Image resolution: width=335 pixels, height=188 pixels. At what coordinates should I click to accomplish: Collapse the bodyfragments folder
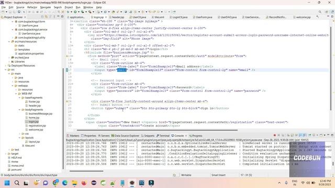tap(20, 110)
